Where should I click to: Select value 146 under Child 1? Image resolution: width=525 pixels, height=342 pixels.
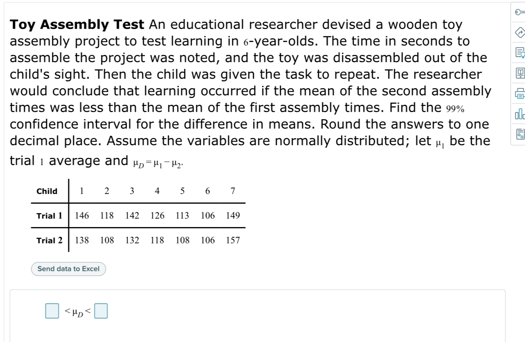81,216
